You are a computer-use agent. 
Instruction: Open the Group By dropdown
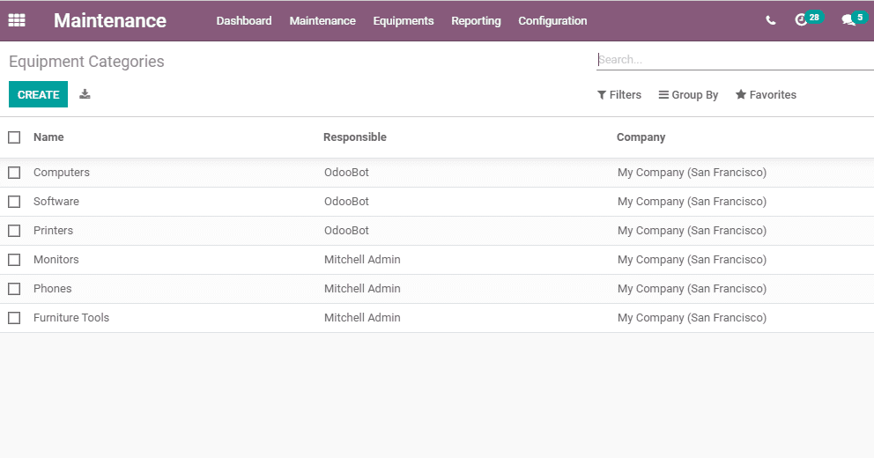click(688, 95)
